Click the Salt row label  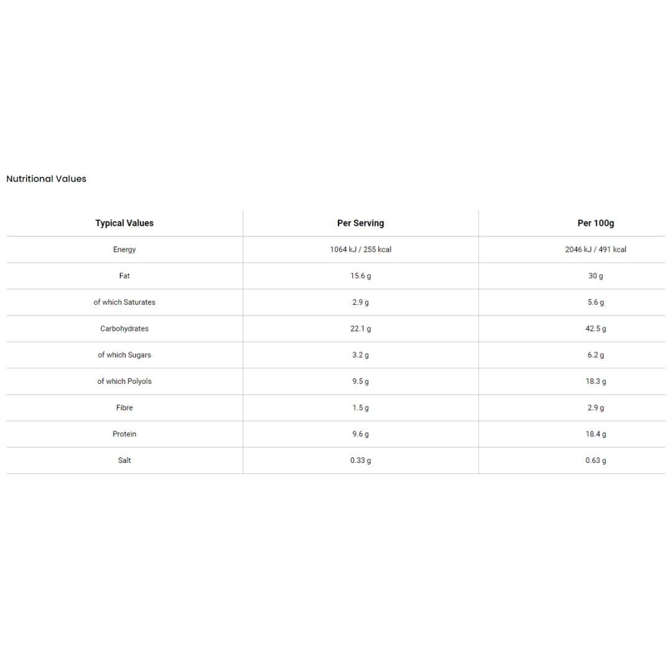(x=124, y=460)
